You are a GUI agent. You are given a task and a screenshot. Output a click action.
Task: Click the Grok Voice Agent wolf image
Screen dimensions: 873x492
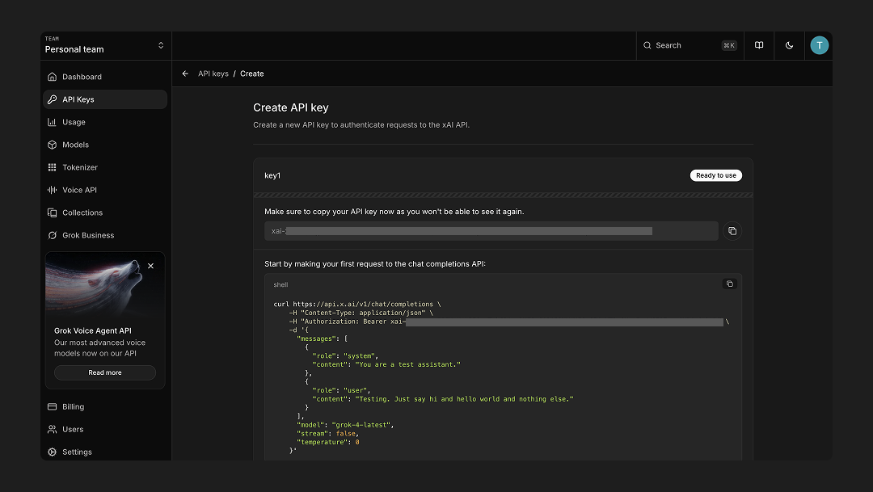(104, 285)
